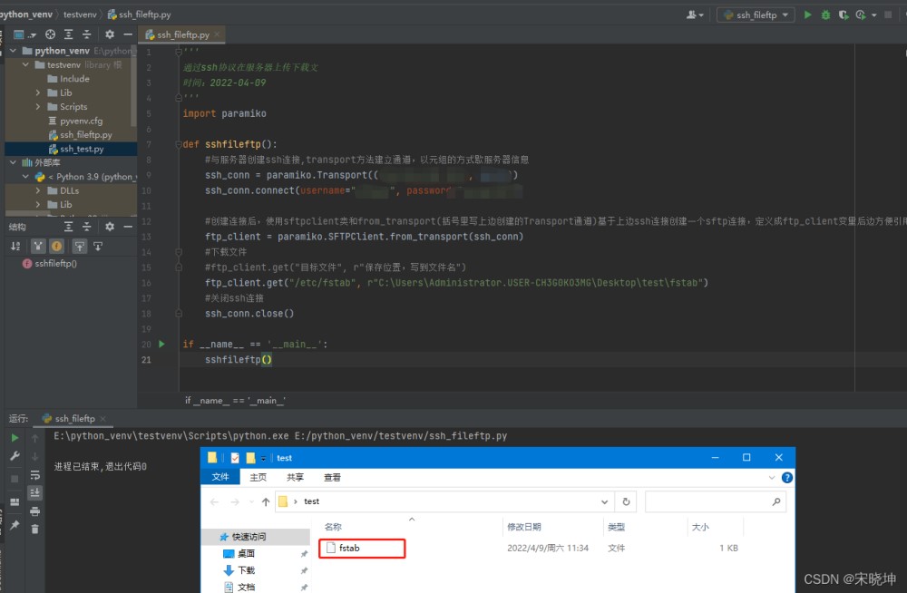907x593 pixels.
Task: Sort by 修改日期 column in Explorer
Action: tap(524, 527)
